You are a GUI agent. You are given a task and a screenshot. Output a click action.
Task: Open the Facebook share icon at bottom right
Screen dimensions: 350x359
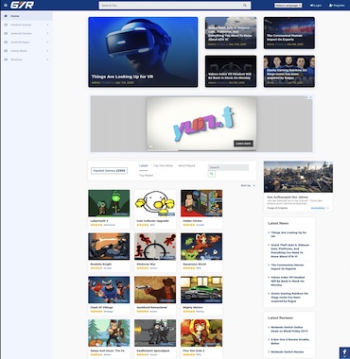tap(344, 353)
